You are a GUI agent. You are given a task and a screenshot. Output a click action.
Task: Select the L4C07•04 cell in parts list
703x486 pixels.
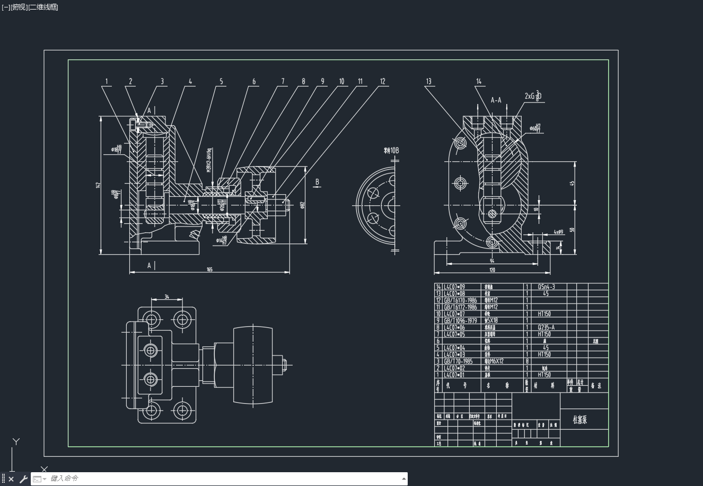tap(454, 348)
